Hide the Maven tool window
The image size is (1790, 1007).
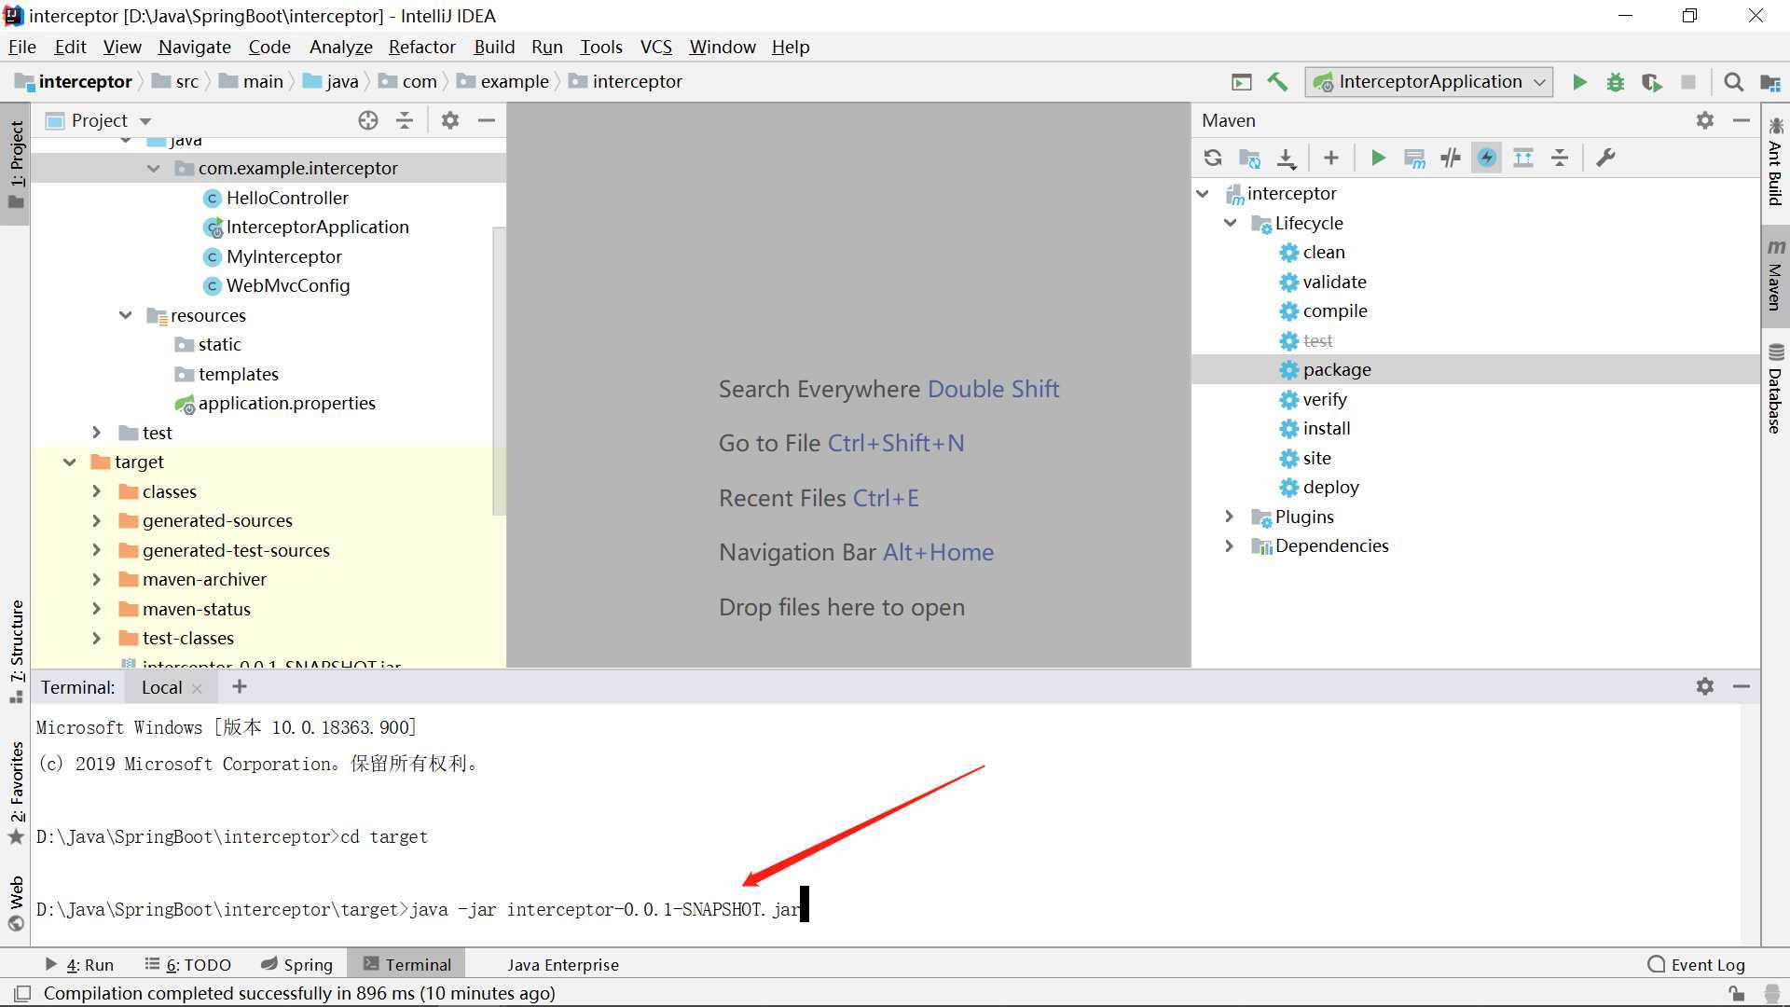pos(1742,120)
